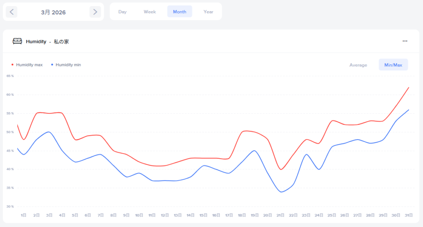Switch to the Day view tab
Viewport: 423px width, 227px height.
pyautogui.click(x=122, y=12)
